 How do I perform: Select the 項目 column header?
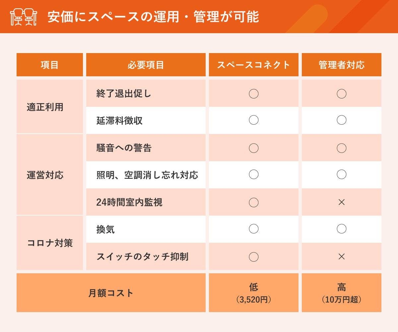50,65
